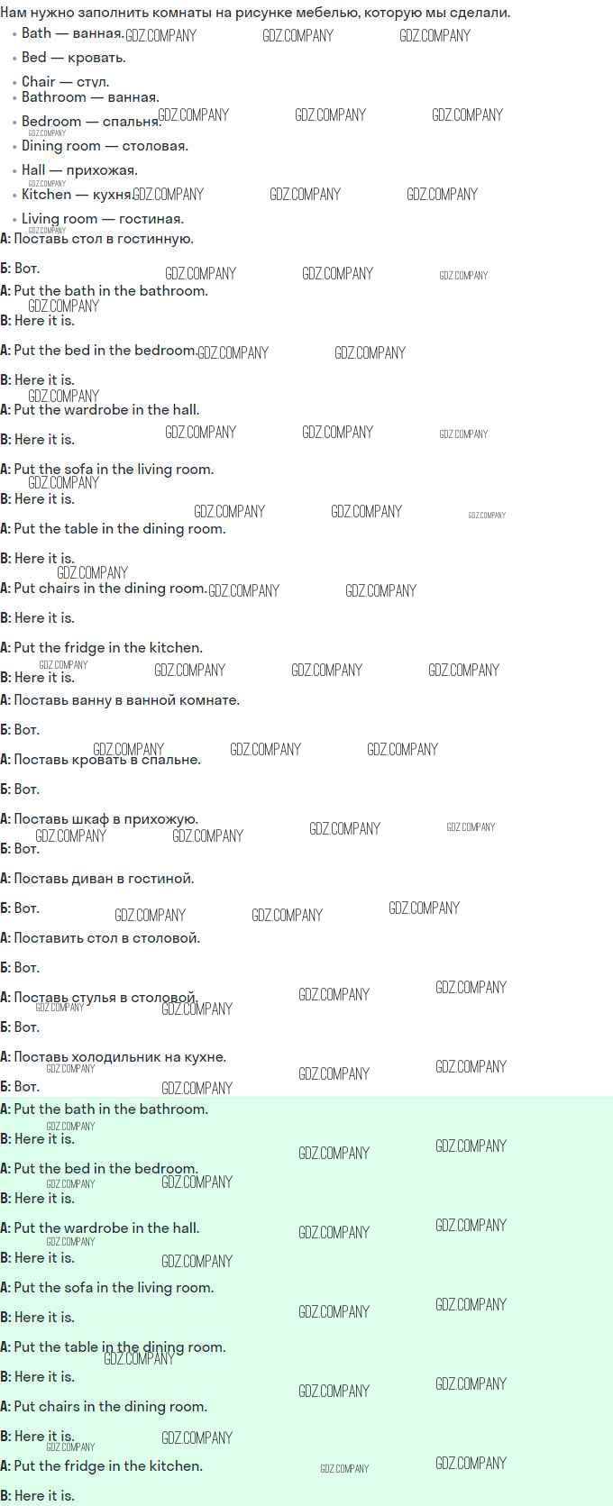This screenshot has height=1506, width=613.
Task: Click 'Put the fridge in the kitchen' in green section
Action: point(102,1466)
